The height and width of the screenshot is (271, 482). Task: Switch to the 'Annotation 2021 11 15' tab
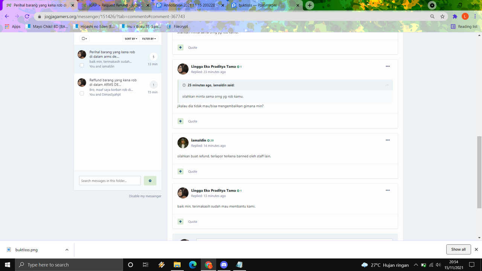pos(191,5)
